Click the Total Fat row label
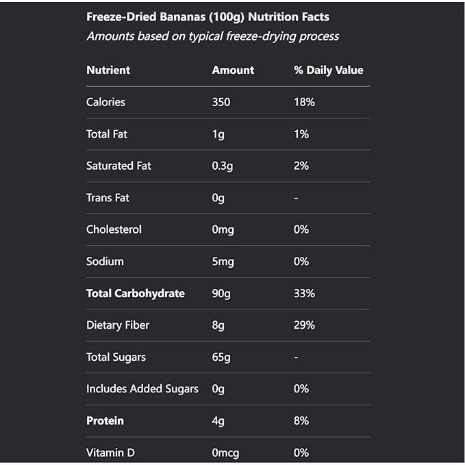 107,134
